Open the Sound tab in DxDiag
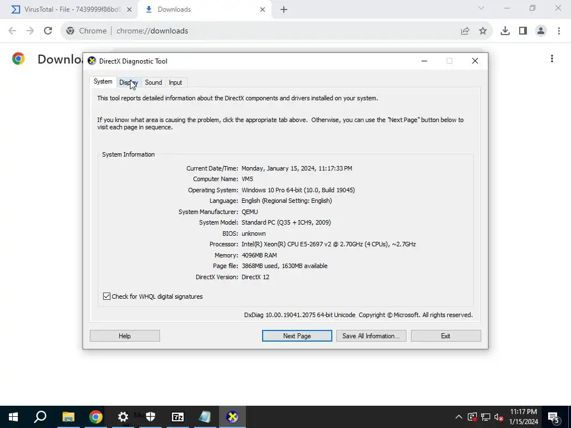 click(x=153, y=82)
